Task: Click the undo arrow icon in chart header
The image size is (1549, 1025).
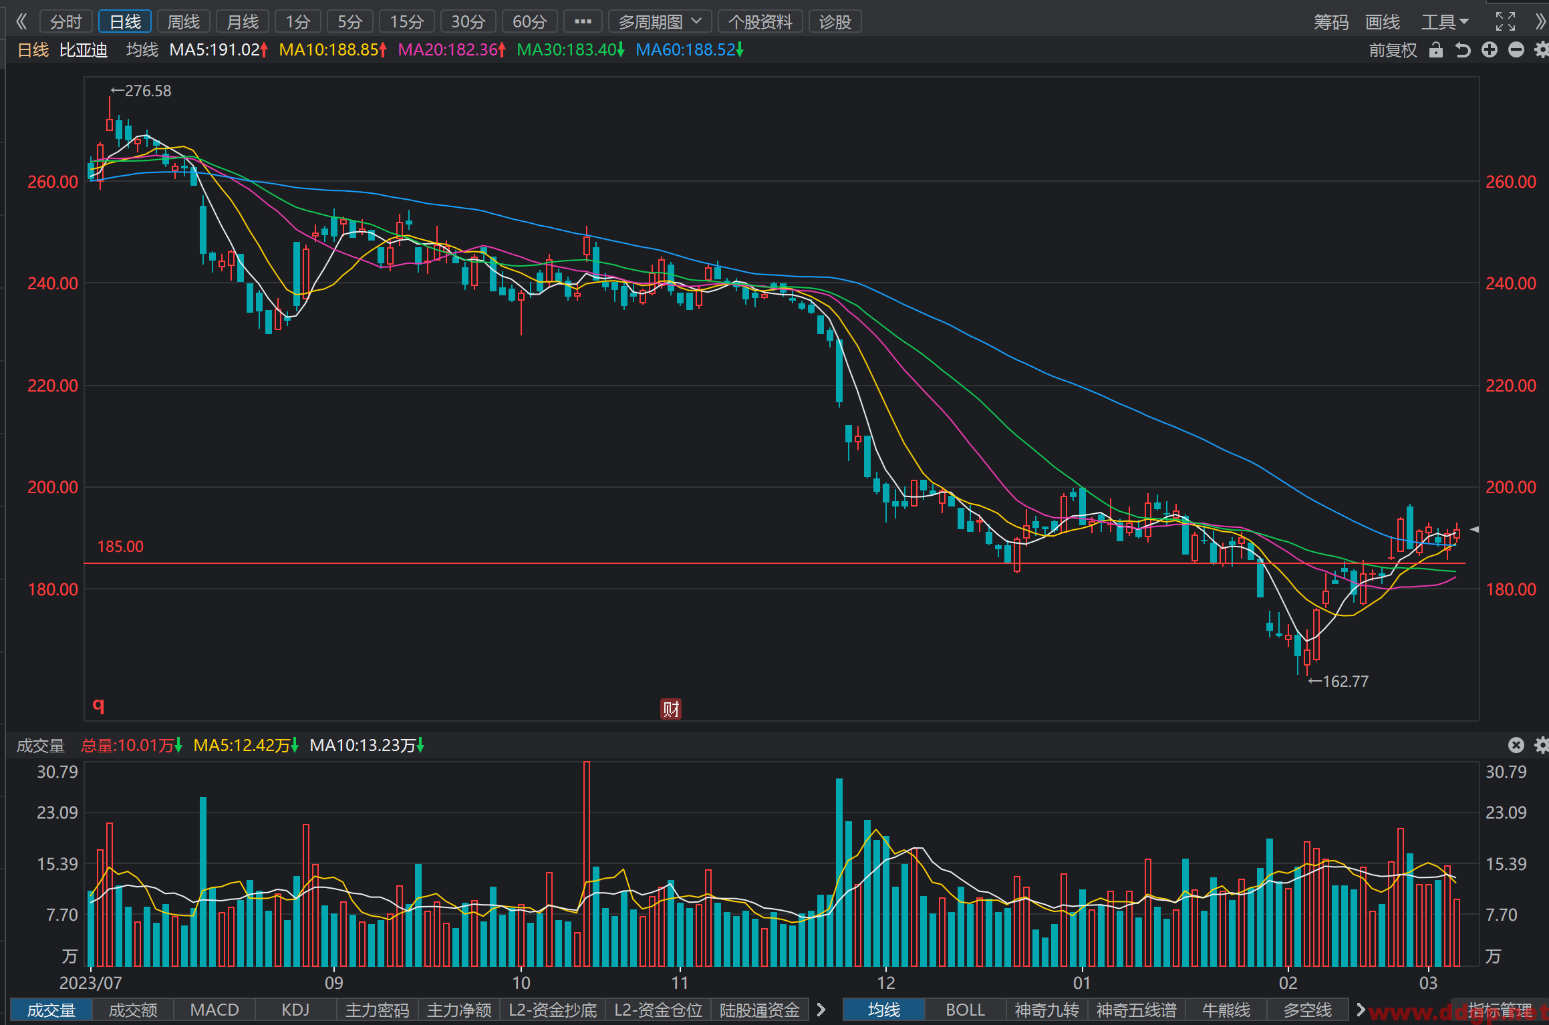Action: [1463, 50]
